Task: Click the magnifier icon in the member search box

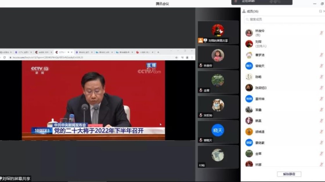Action: tap(247, 19)
